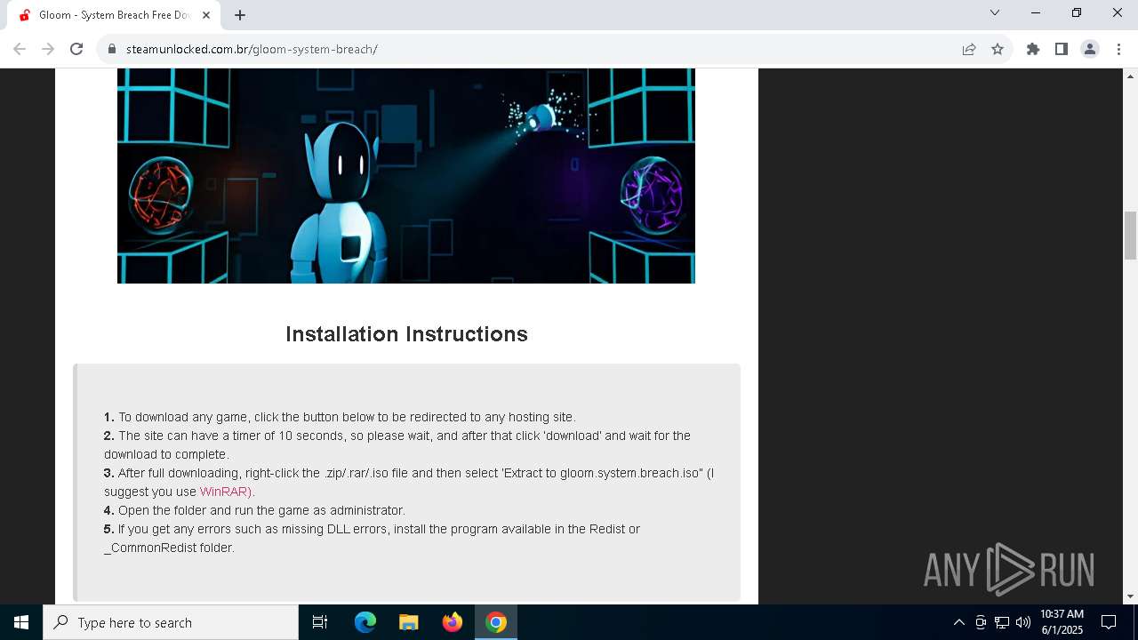Open a new tab with plus button
Viewport: 1138px width, 640px height.
pos(240,15)
